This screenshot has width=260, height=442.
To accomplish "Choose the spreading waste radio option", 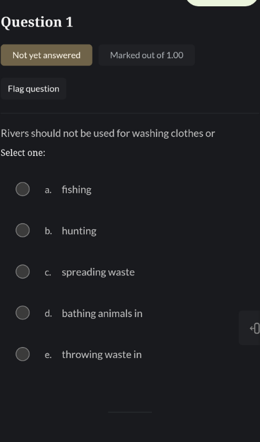I will click(22, 272).
